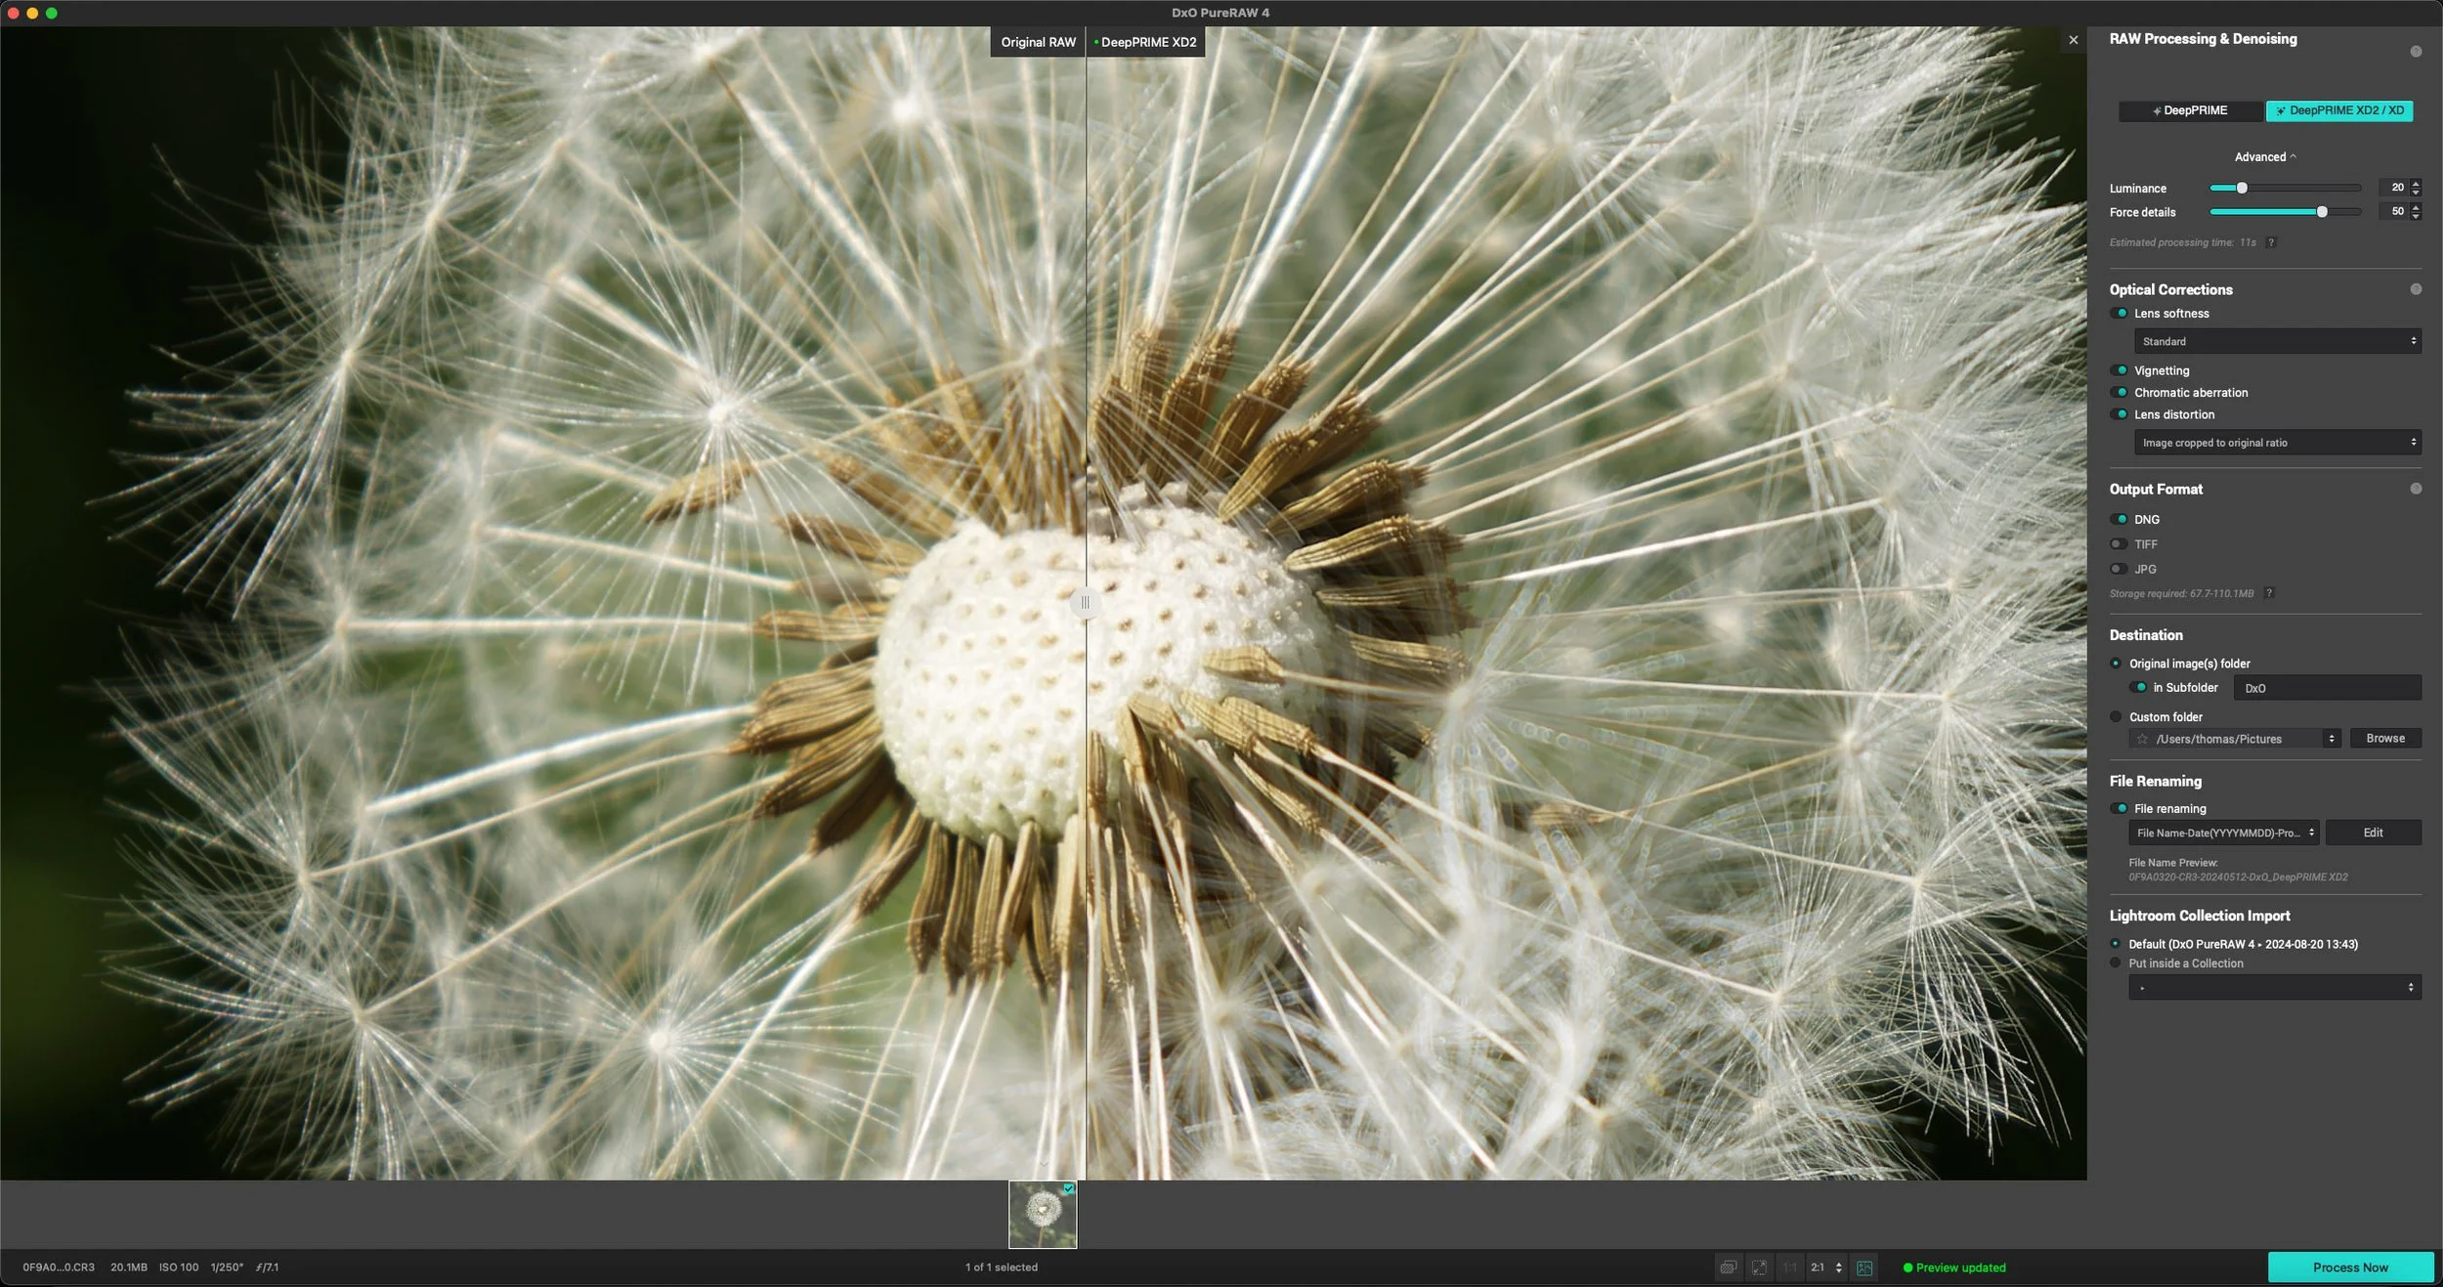Select the DeepPRIME XD2 / XD tab
2443x1287 pixels.
click(2339, 110)
